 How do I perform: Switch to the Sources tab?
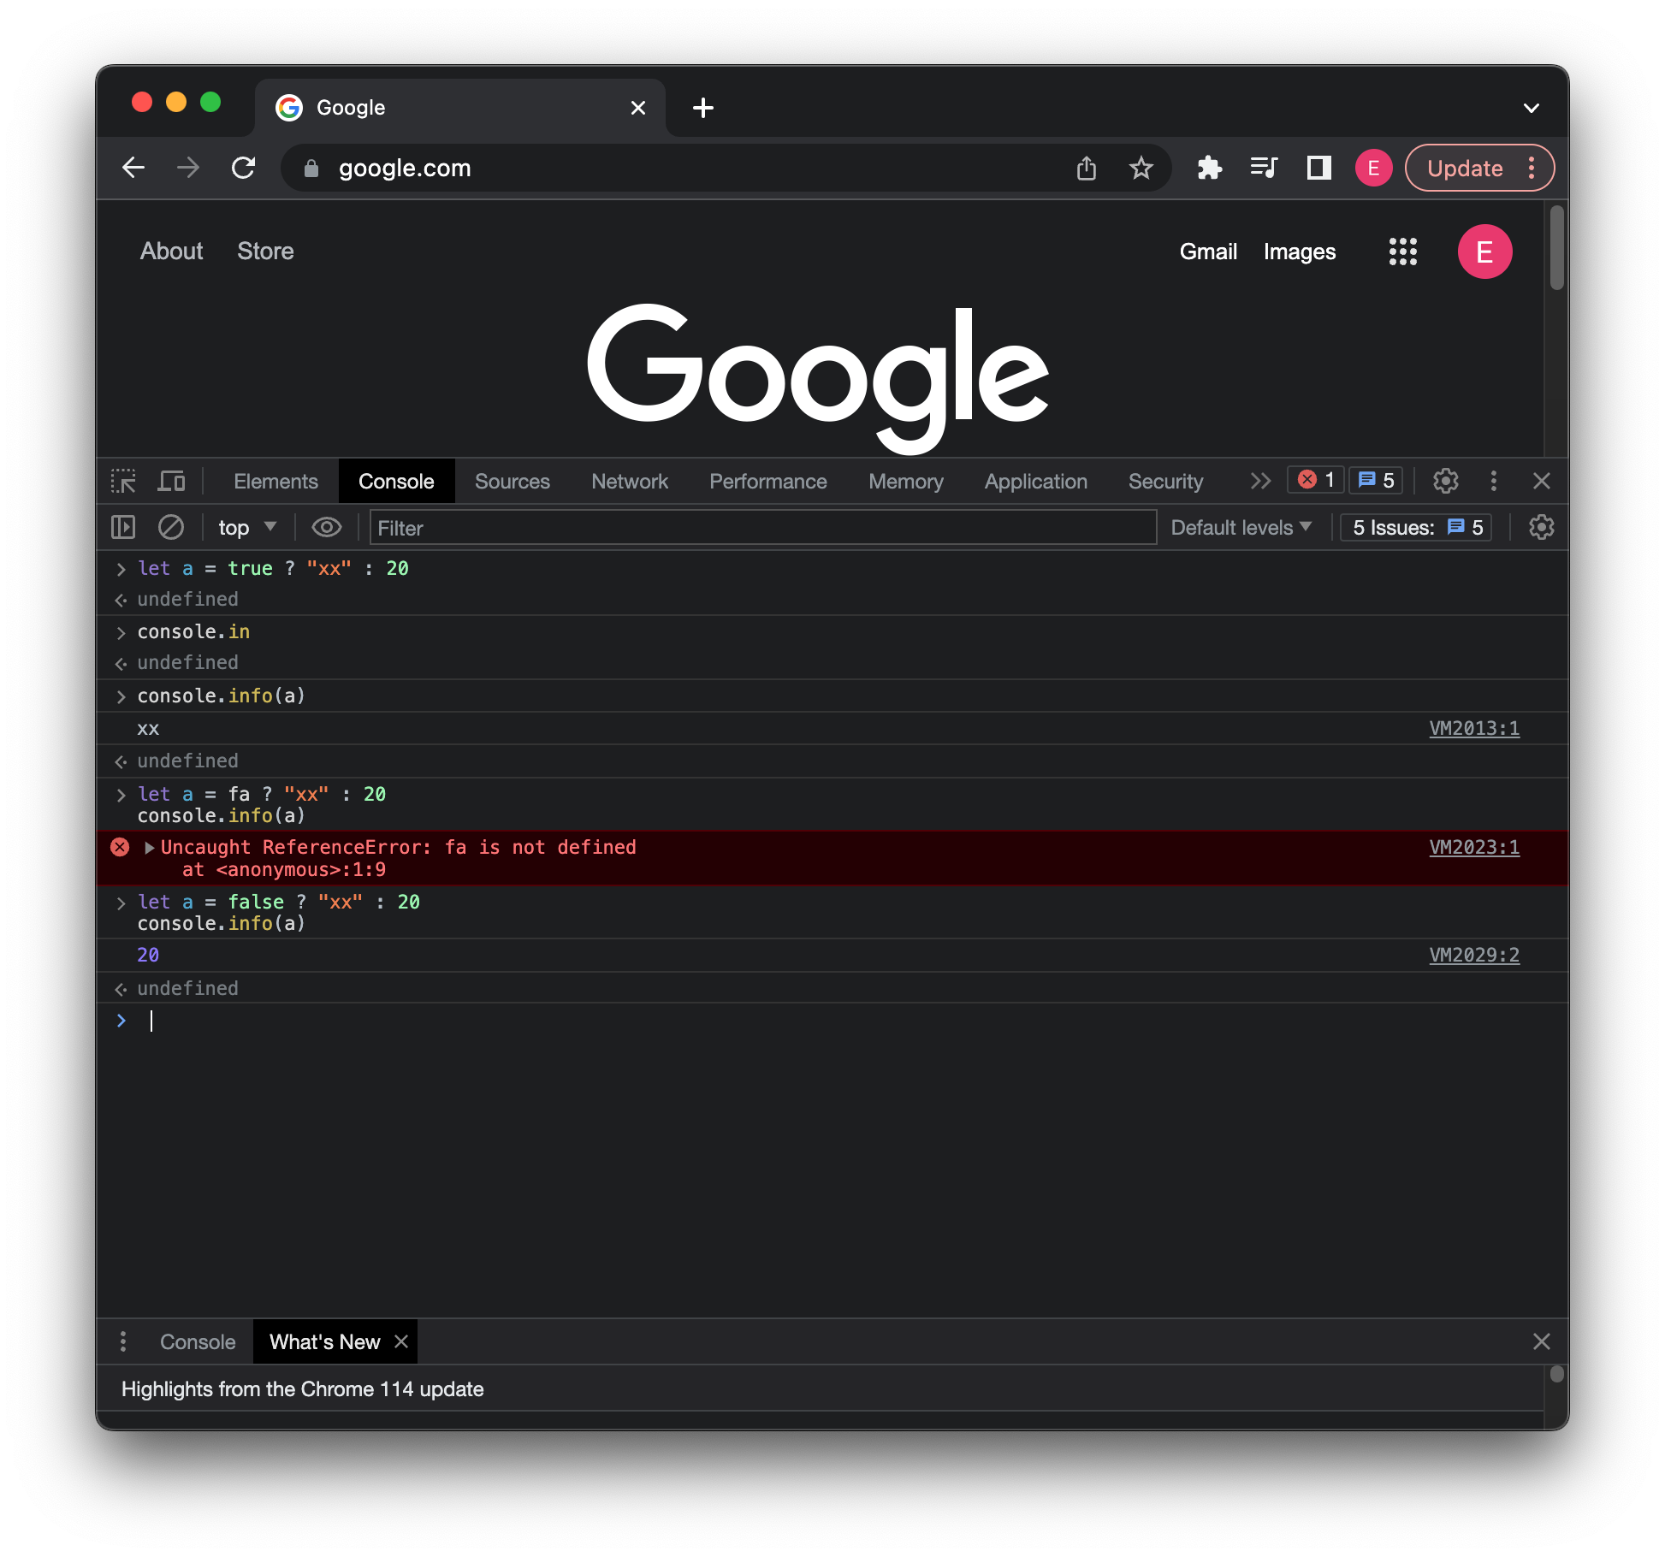coord(512,482)
